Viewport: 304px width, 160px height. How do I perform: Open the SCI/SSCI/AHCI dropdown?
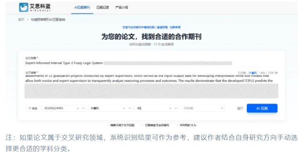(x=64, y=108)
